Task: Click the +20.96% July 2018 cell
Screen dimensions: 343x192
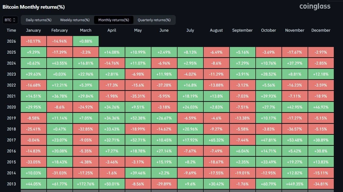Action: pyautogui.click(x=190, y=129)
